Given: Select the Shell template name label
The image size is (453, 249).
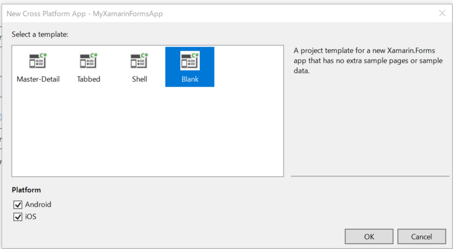Looking at the screenshot, I should [139, 79].
